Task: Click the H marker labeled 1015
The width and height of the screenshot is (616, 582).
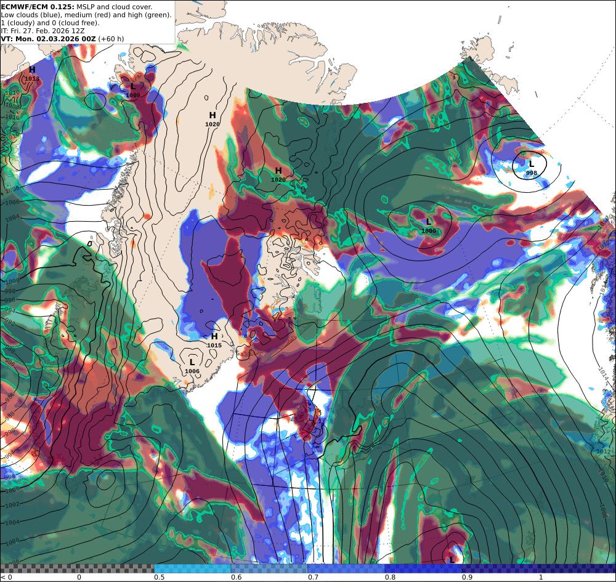Action: (x=214, y=336)
